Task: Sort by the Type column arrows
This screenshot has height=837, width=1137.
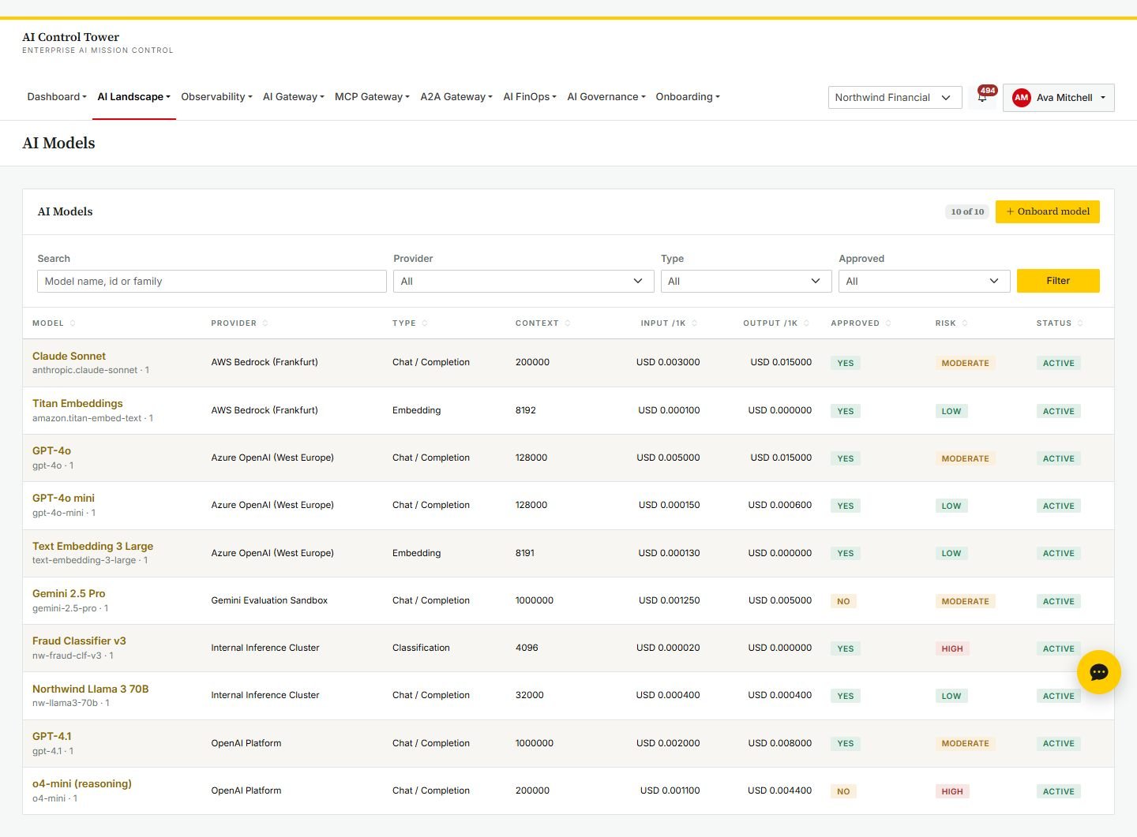Action: click(x=425, y=323)
